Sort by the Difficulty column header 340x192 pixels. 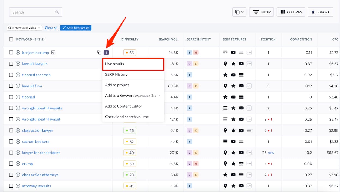(130, 39)
